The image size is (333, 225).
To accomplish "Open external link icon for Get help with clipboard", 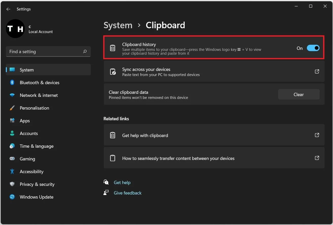I will (x=317, y=135).
